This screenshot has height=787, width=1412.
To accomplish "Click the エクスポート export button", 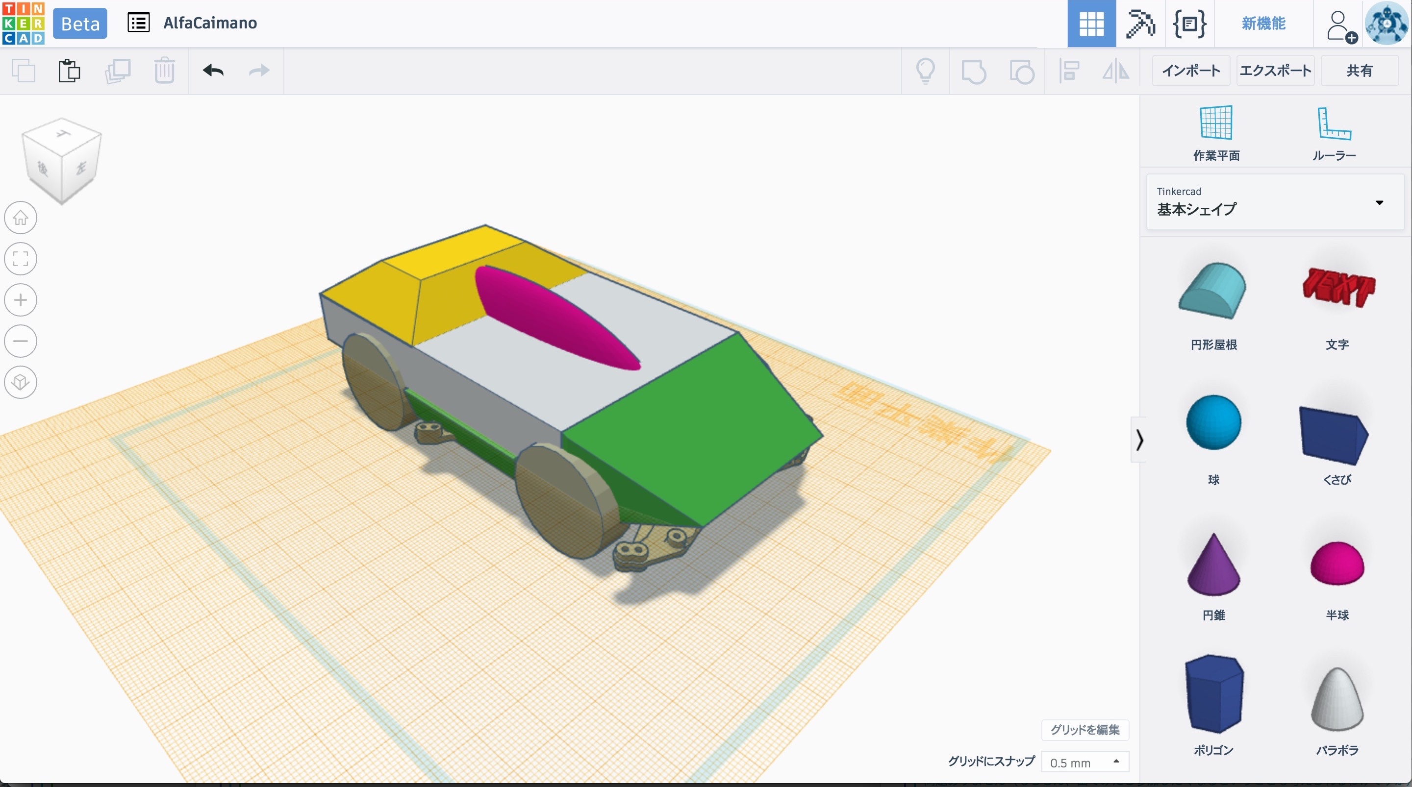I will (1275, 71).
